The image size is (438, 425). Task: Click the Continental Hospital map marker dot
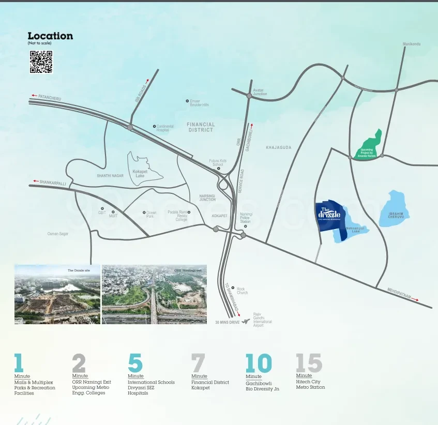(154, 126)
